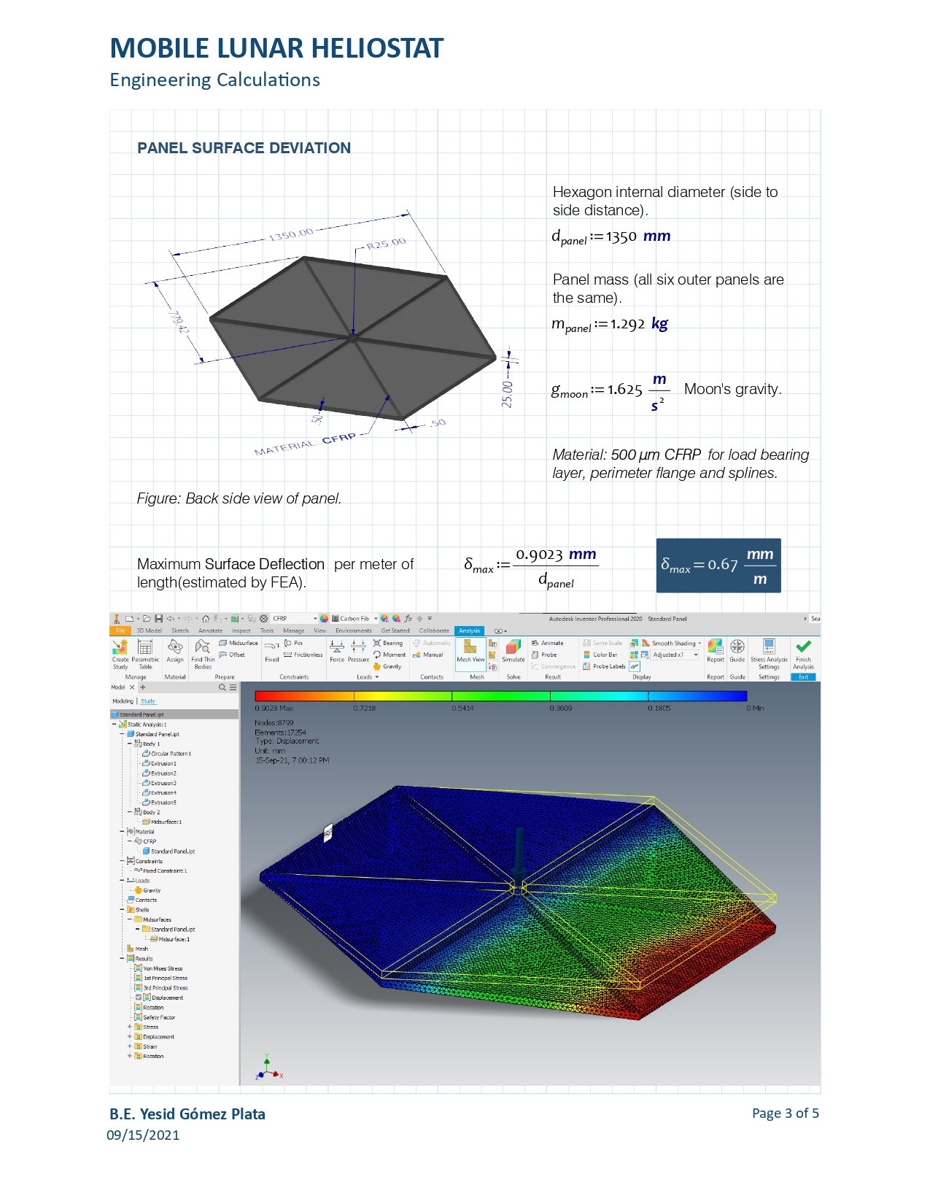
Task: Click the Bearing load tool
Action: click(x=388, y=643)
